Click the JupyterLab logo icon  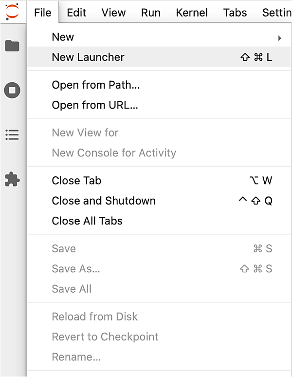pos(12,12)
